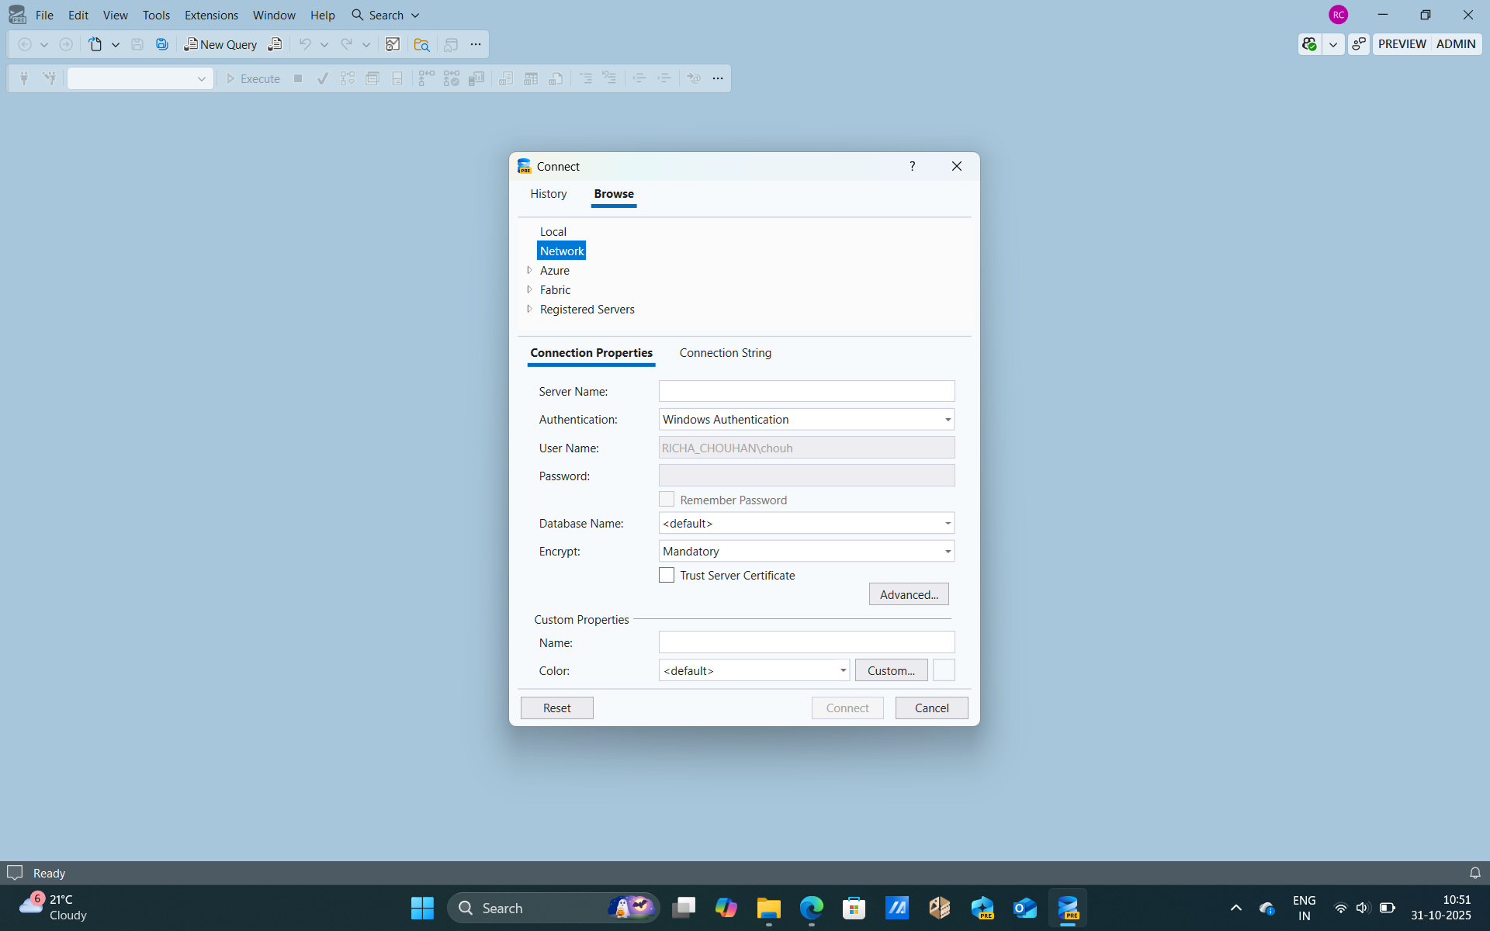Switch to the Connection String tab
1490x931 pixels.
point(725,353)
